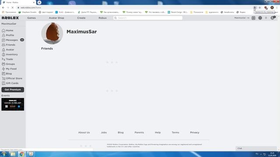Click the Get Premium button
Image resolution: width=280 pixels, height=157 pixels.
tap(13, 90)
